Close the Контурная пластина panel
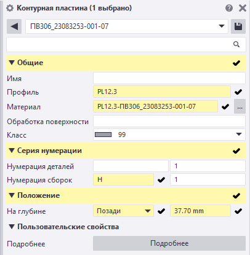Screen dimensions: 250x255 tap(243, 9)
